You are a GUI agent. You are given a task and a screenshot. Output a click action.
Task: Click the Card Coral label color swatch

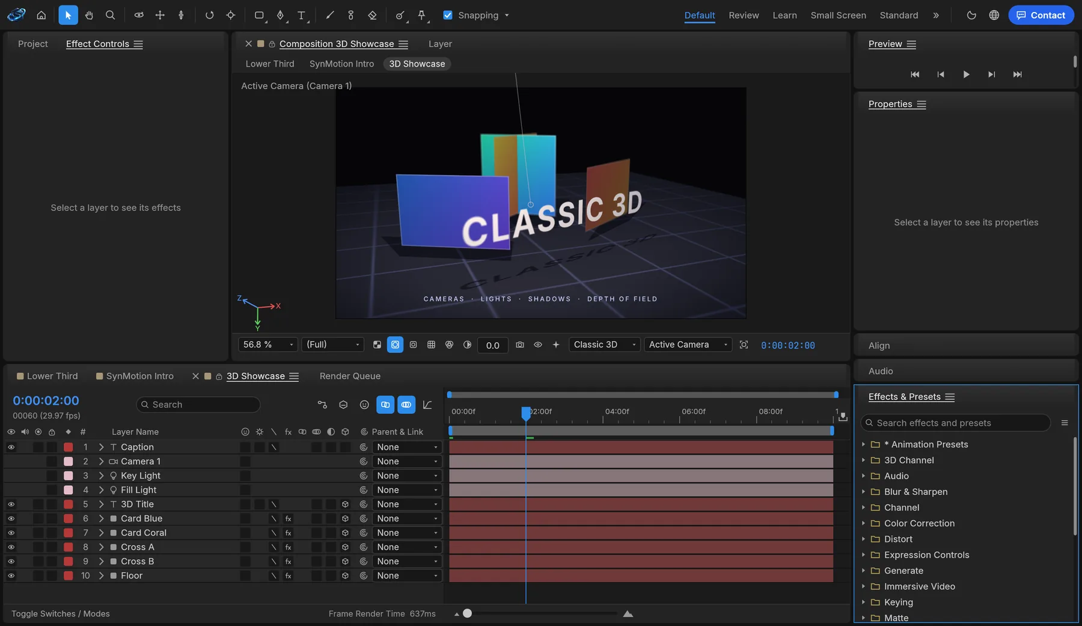tap(69, 533)
